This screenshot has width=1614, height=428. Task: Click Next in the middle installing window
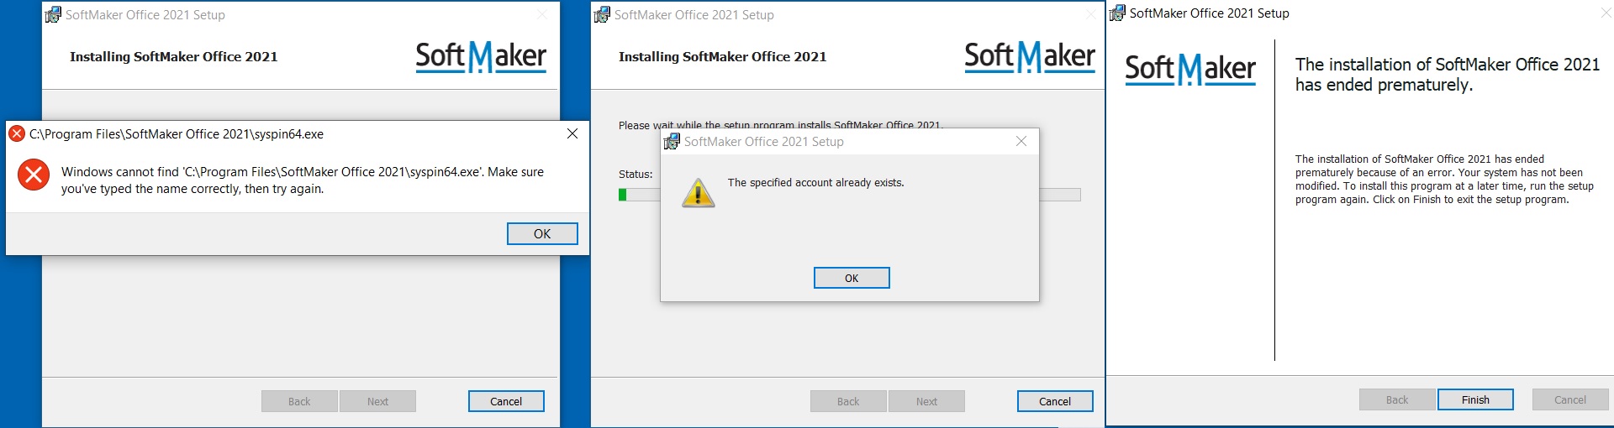(x=926, y=401)
